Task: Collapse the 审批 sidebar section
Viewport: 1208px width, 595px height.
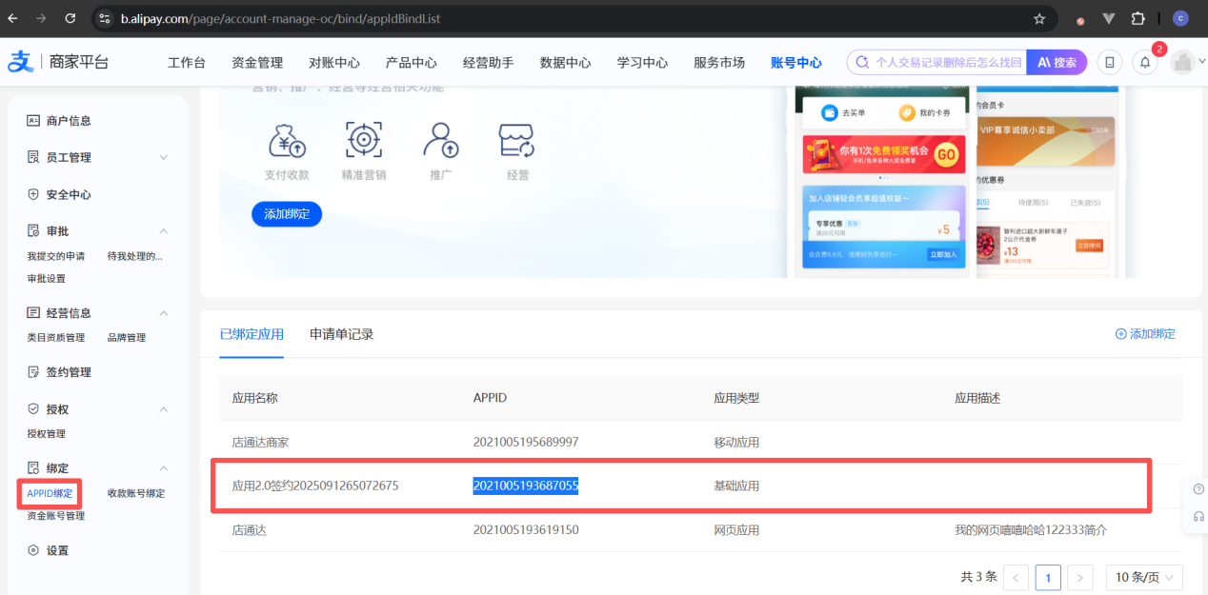Action: [x=163, y=231]
